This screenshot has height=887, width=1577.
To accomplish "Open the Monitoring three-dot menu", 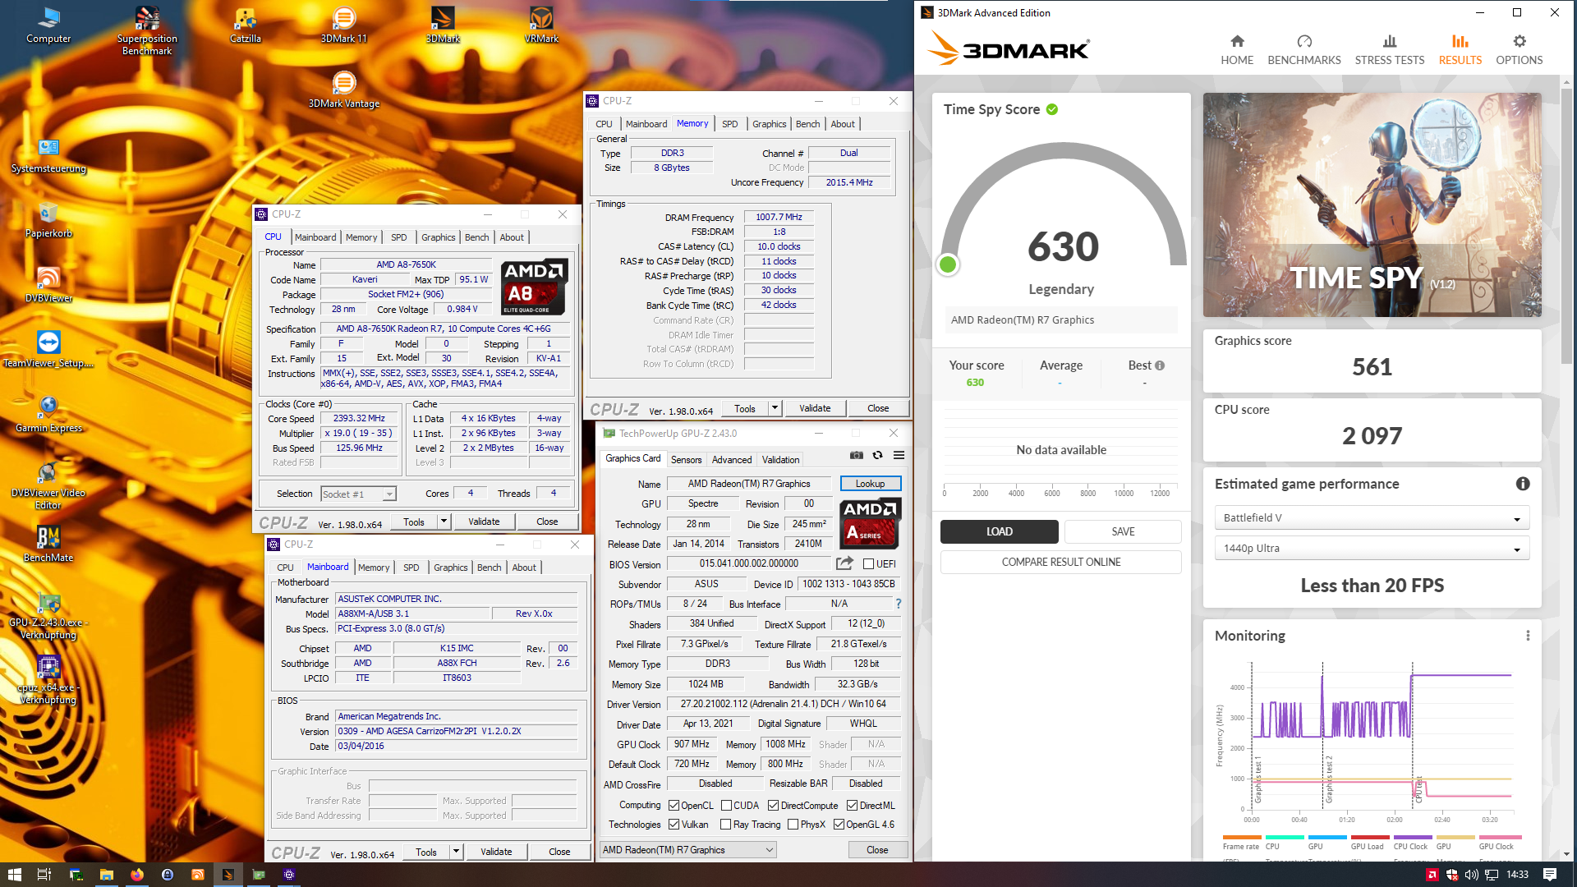I will tap(1528, 636).
